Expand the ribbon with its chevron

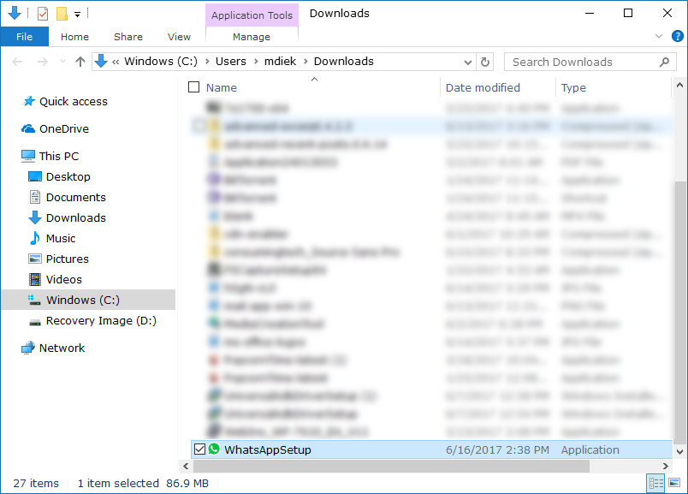pos(659,37)
